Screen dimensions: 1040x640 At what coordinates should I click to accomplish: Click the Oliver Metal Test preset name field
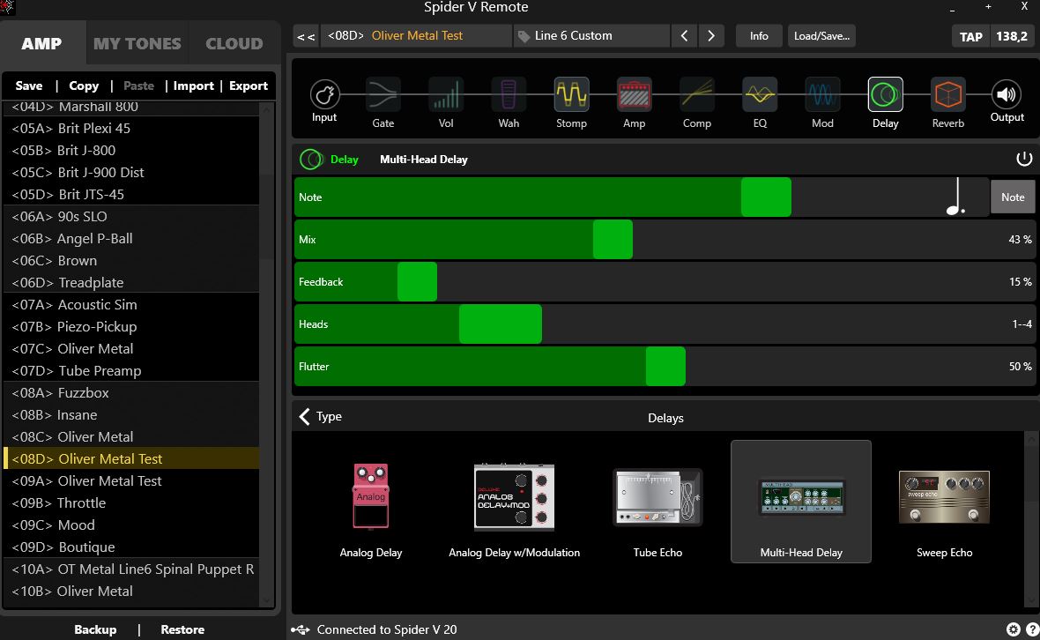417,36
